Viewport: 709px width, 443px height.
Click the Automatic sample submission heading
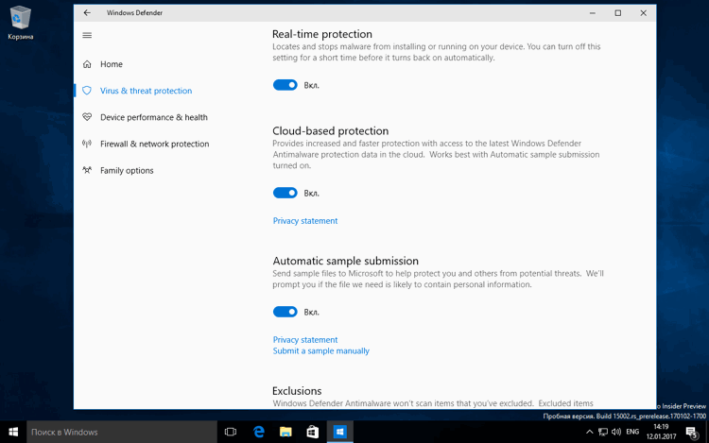(x=345, y=261)
